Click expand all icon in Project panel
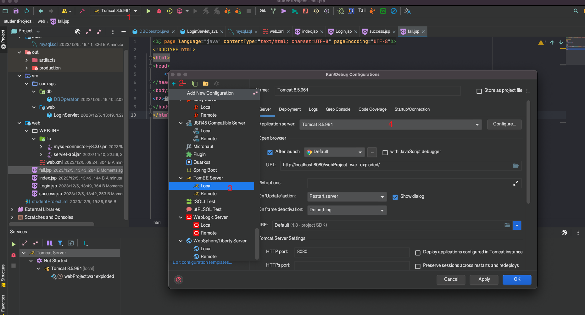Image resolution: width=585 pixels, height=315 pixels. 88,31
